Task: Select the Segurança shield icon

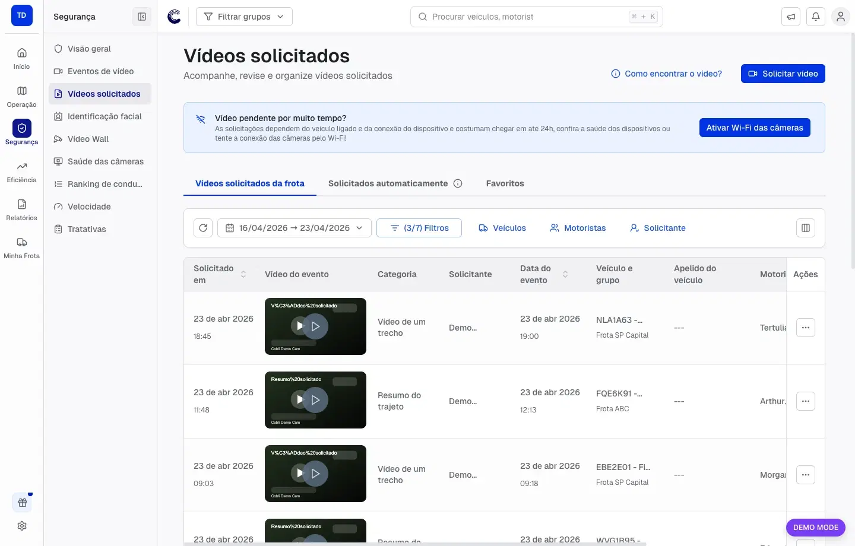Action: 22,128
